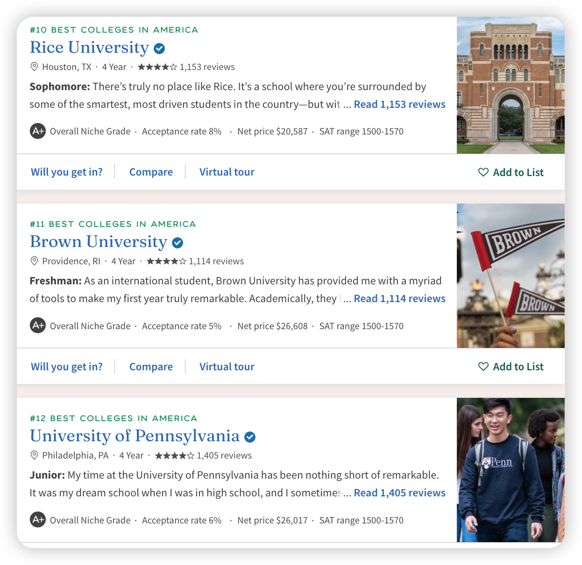
Task: Open the University of Pennsylvania listing
Action: [135, 436]
